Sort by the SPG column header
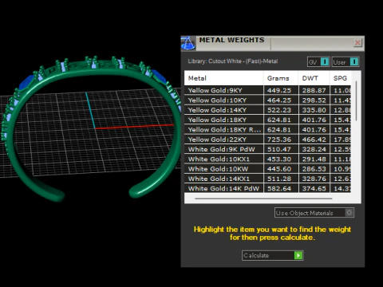 pyautogui.click(x=340, y=78)
